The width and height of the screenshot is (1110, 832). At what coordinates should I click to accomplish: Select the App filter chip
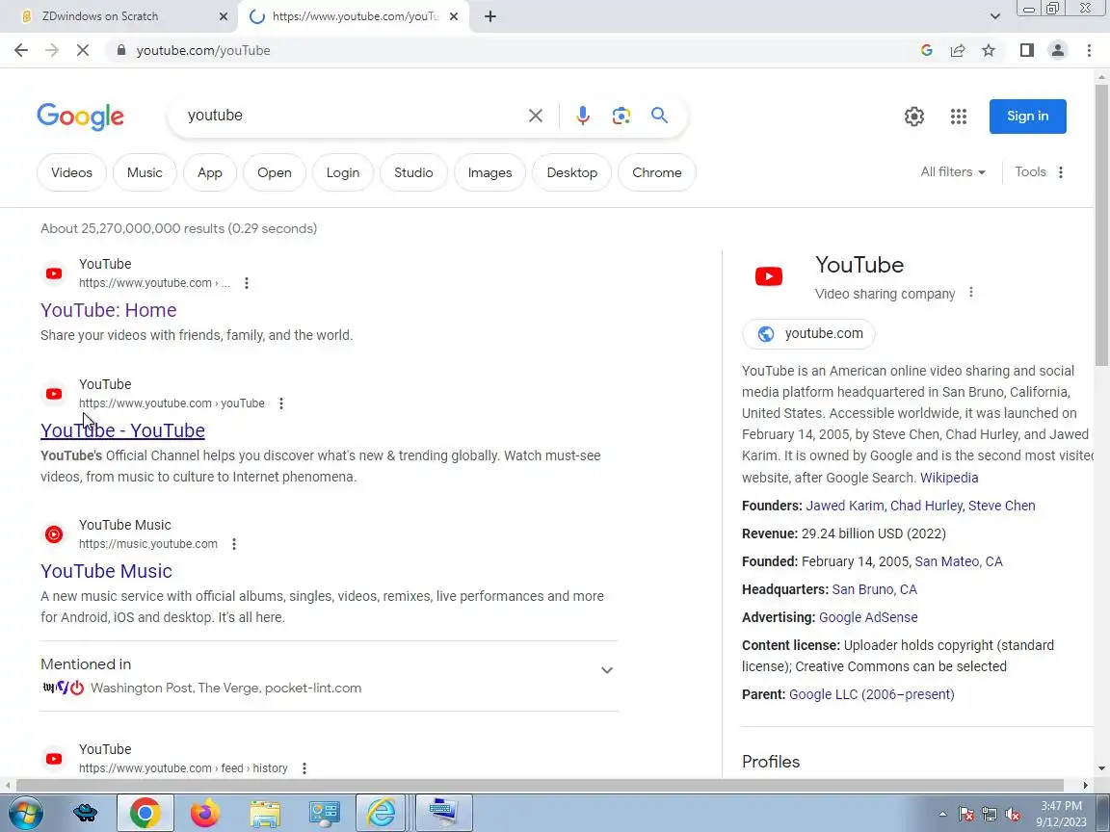pos(209,172)
